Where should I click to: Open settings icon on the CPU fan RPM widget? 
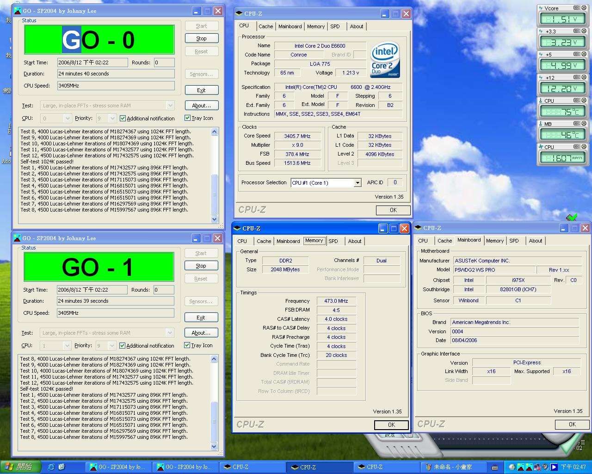tap(577, 147)
